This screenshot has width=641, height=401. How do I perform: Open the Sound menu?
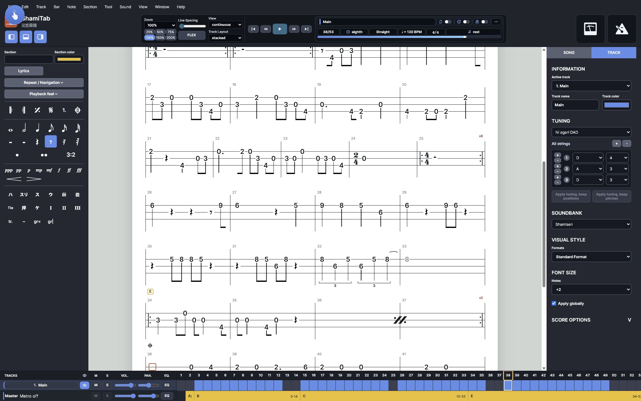(x=125, y=7)
